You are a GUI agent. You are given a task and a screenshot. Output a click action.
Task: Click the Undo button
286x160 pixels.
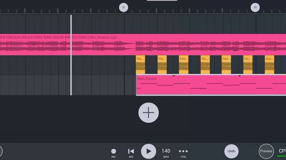coord(231,151)
